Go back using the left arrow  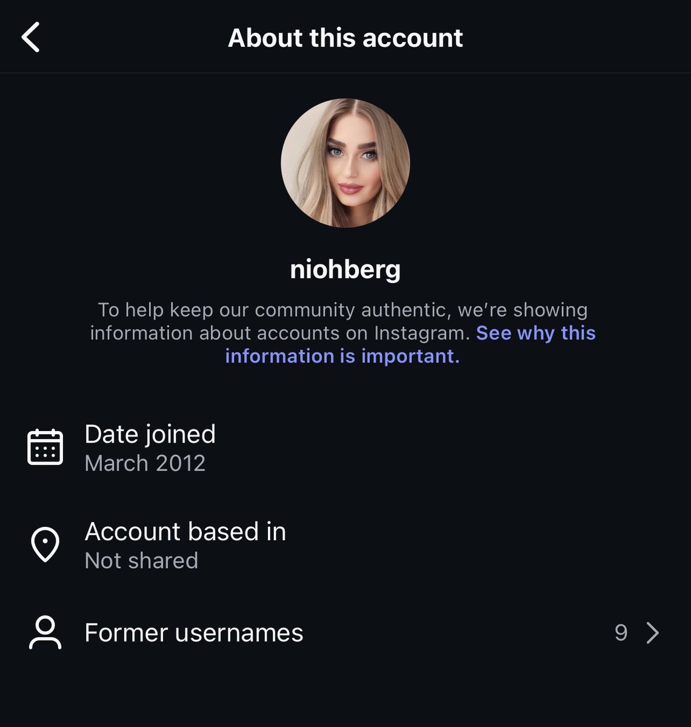pyautogui.click(x=30, y=37)
